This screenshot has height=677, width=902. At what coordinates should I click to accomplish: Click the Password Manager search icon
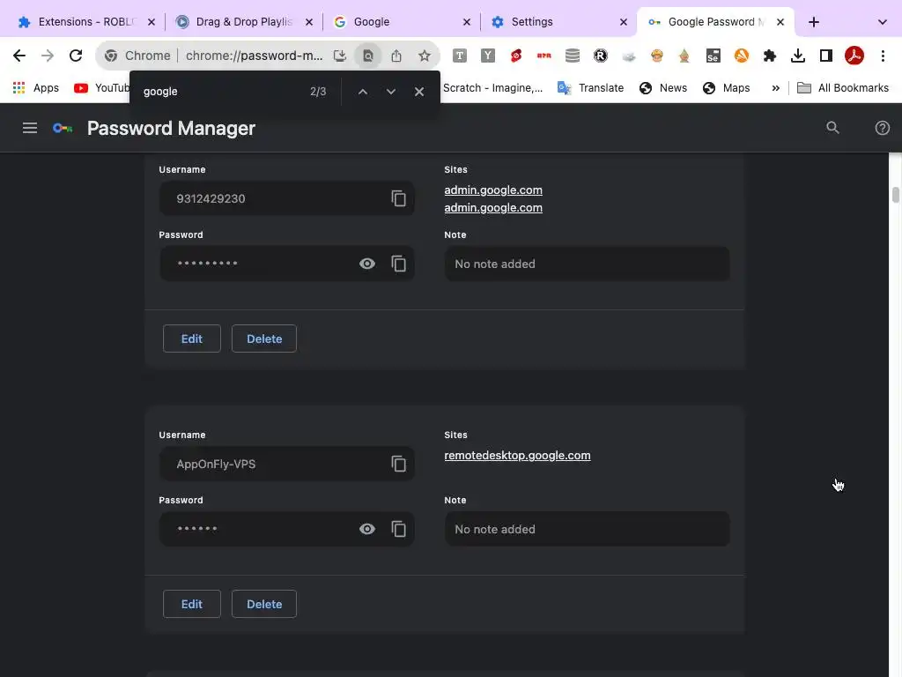click(832, 128)
